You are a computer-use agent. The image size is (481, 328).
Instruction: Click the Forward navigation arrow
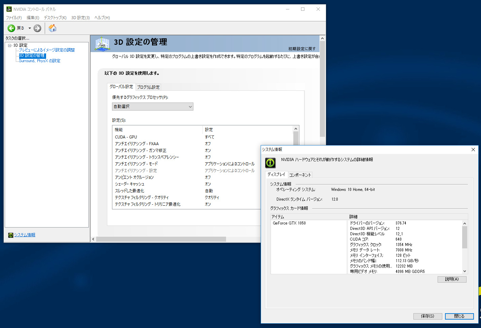click(37, 28)
